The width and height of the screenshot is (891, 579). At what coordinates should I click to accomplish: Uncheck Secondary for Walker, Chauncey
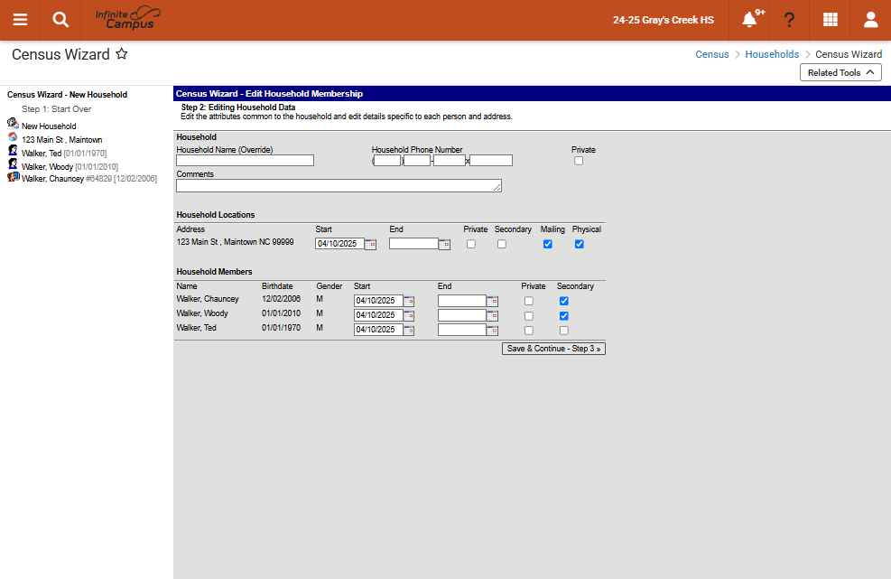point(563,302)
